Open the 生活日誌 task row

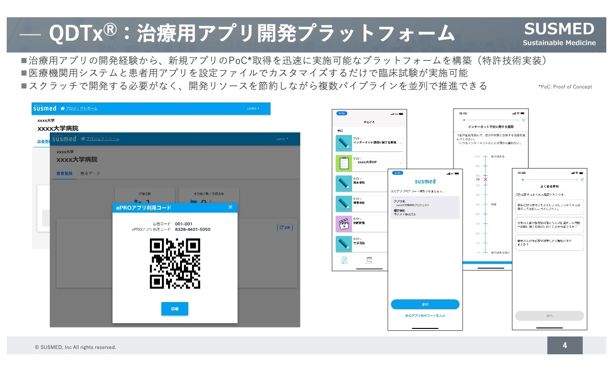click(x=362, y=244)
